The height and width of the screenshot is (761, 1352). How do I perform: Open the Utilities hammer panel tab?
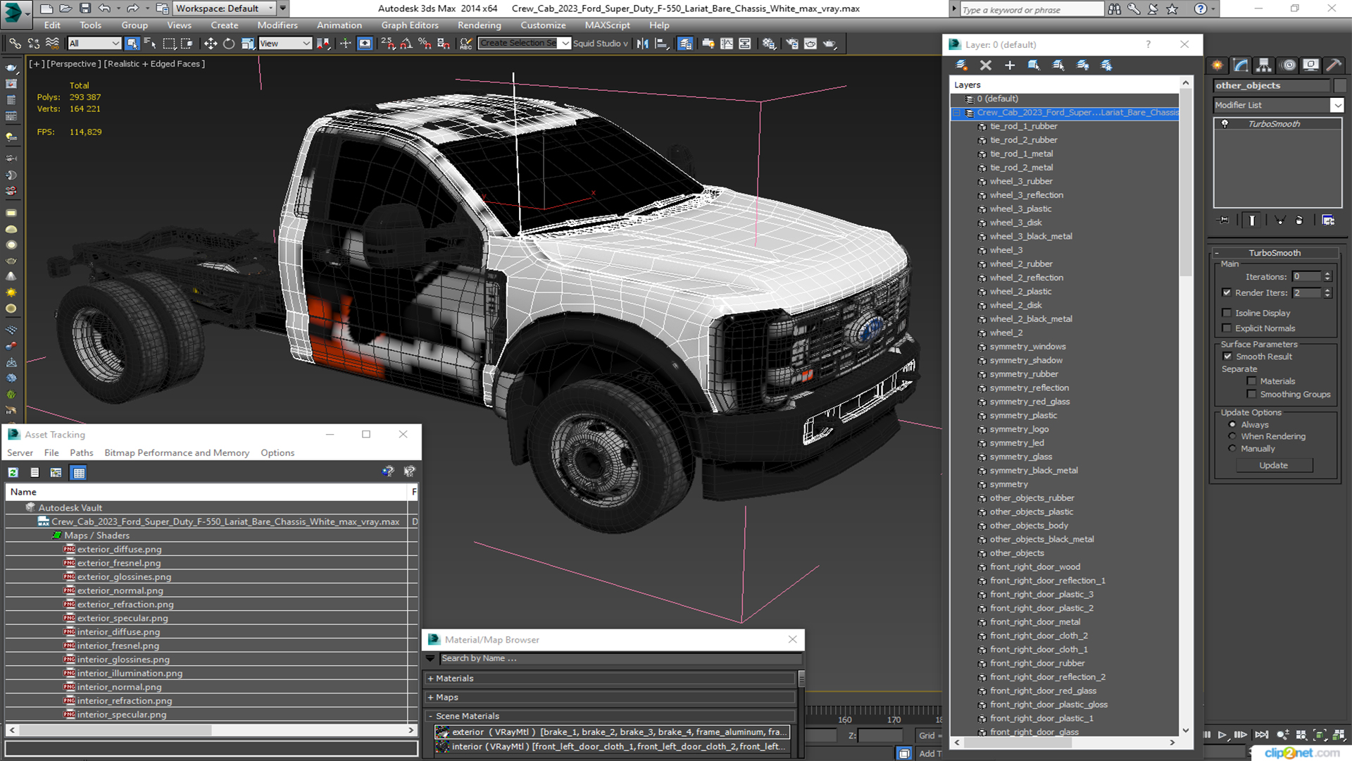tap(1334, 65)
